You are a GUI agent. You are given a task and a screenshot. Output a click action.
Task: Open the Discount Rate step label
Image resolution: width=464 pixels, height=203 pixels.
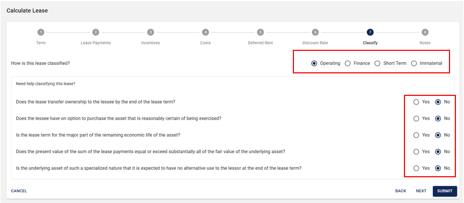coord(315,43)
